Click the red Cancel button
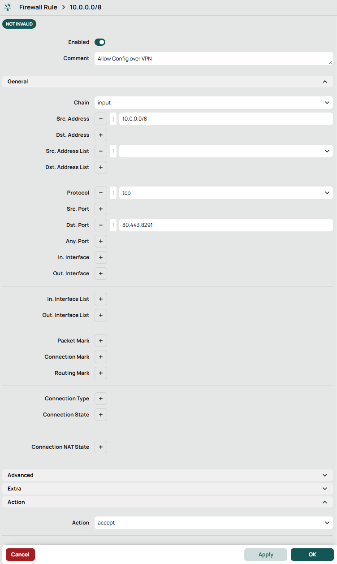Viewport: 337px width, 564px height. (20, 555)
